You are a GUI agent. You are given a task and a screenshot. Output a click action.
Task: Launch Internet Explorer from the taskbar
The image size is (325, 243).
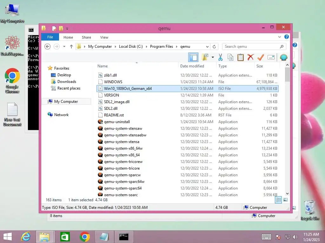click(26, 237)
